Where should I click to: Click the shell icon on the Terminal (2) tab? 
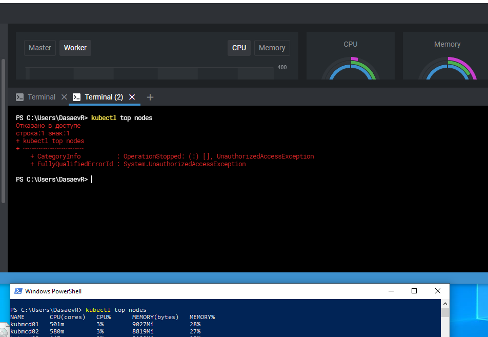pos(76,96)
